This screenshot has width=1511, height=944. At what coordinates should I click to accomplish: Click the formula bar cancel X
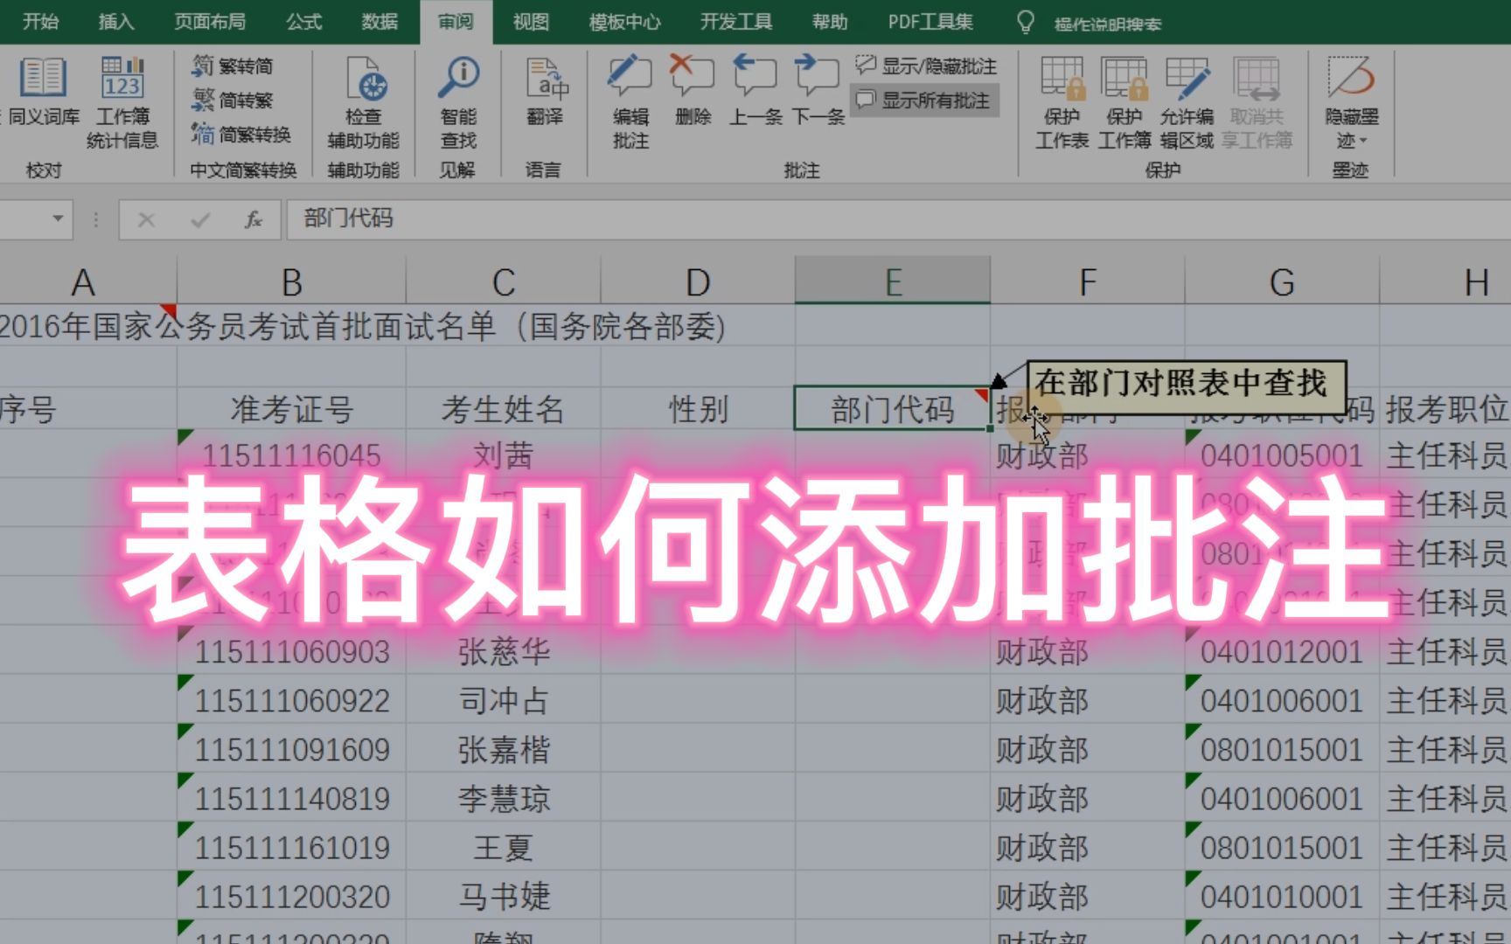point(146,219)
